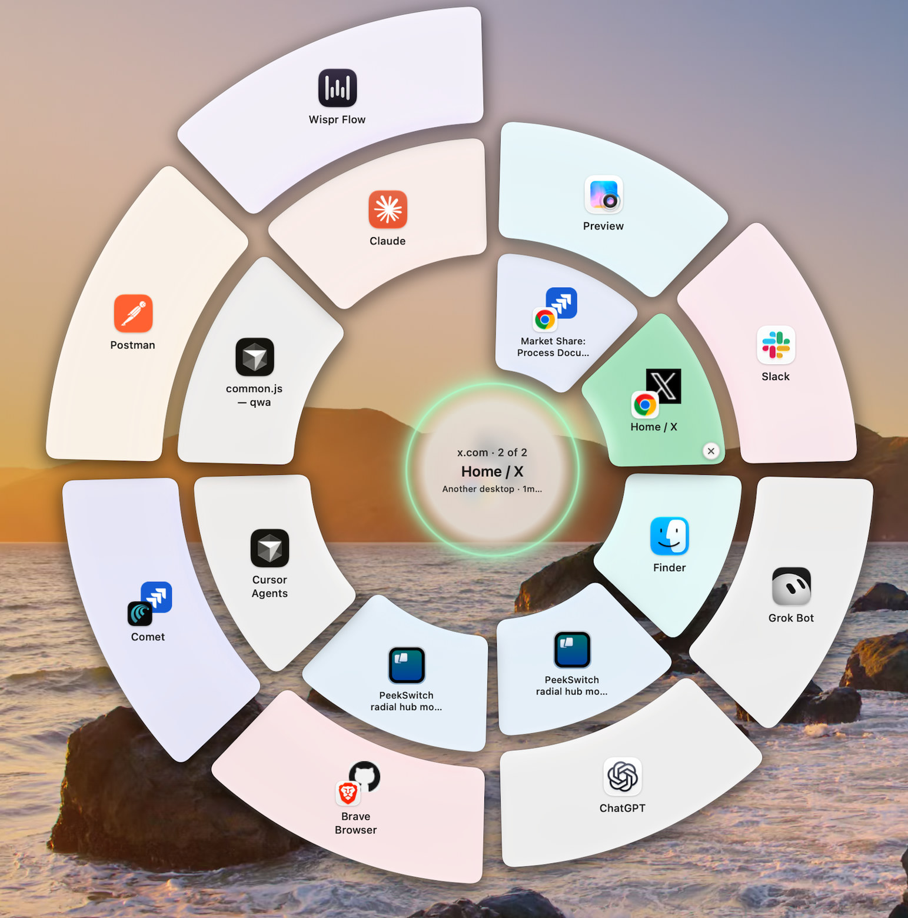Open the Brave Browser segment
The image size is (908, 918).
pyautogui.click(x=355, y=797)
